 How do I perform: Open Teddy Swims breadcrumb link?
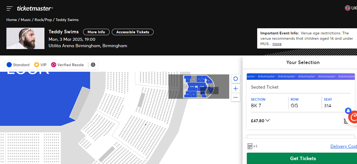pyautogui.click(x=67, y=20)
